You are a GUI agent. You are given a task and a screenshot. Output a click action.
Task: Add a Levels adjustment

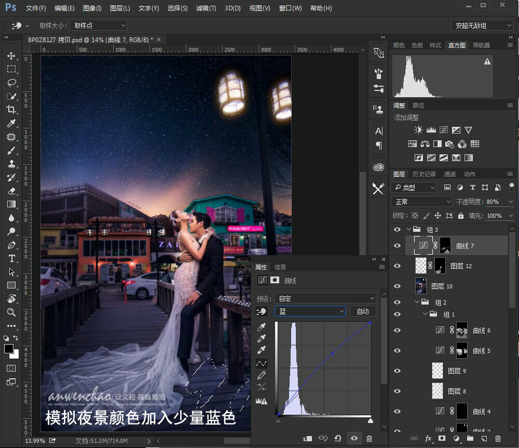coord(431,130)
